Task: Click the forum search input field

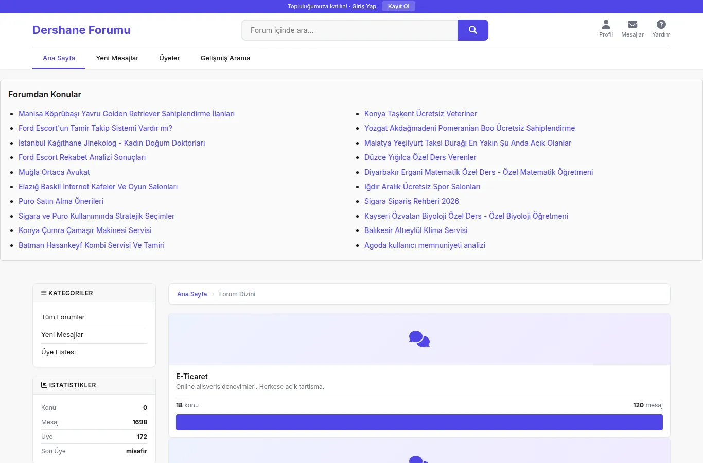Action: [x=349, y=30]
